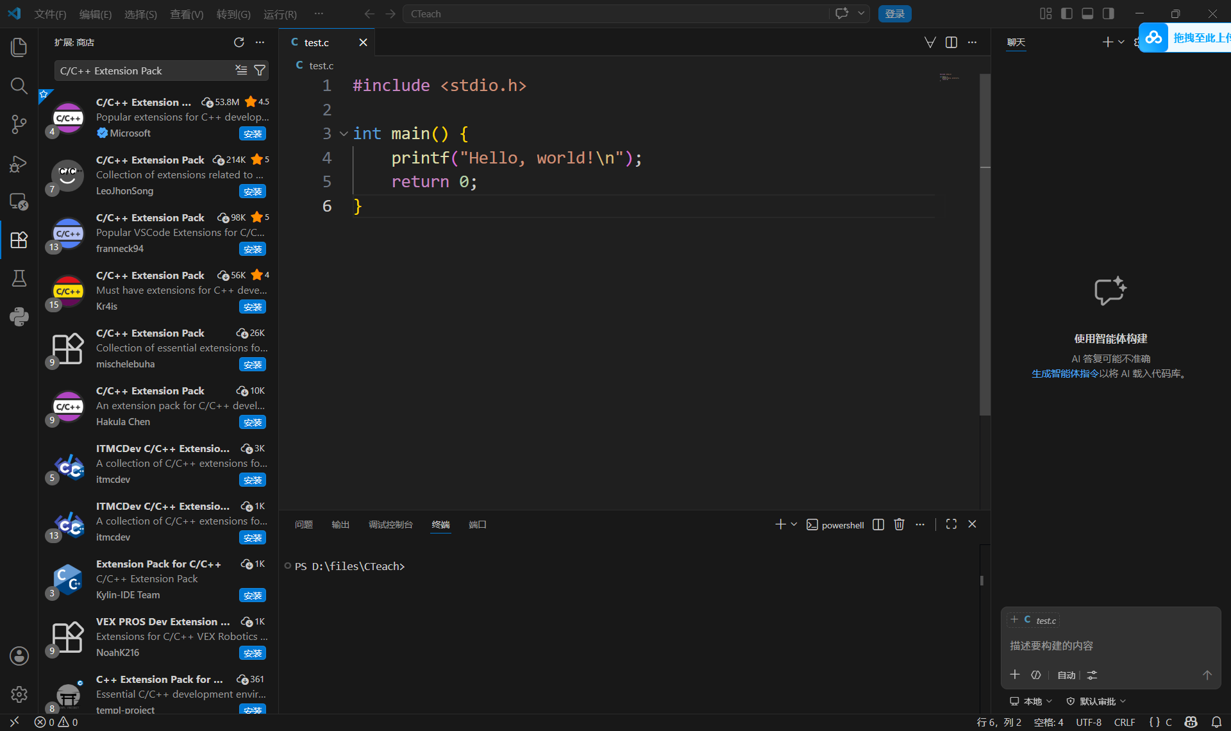Open the 运行(R) menu
Viewport: 1231px width, 731px height.
(280, 13)
